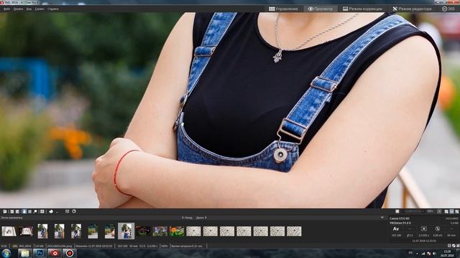Screen dimensions: 460x258
Task: Open the Файл menu
Action: 6,9
